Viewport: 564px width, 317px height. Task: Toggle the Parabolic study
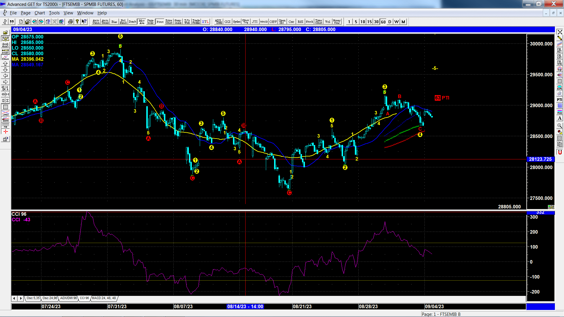click(151, 22)
